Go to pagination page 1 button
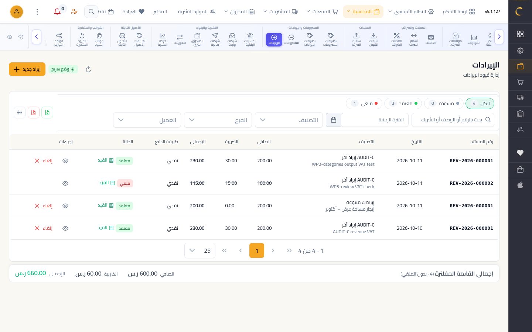Viewport: 532px width, 332px height. coord(257,251)
